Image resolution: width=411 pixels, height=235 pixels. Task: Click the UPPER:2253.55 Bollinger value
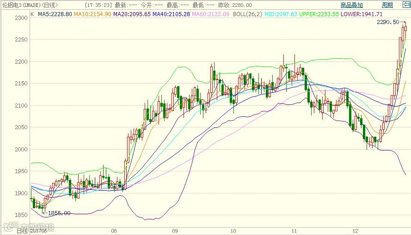click(x=319, y=14)
